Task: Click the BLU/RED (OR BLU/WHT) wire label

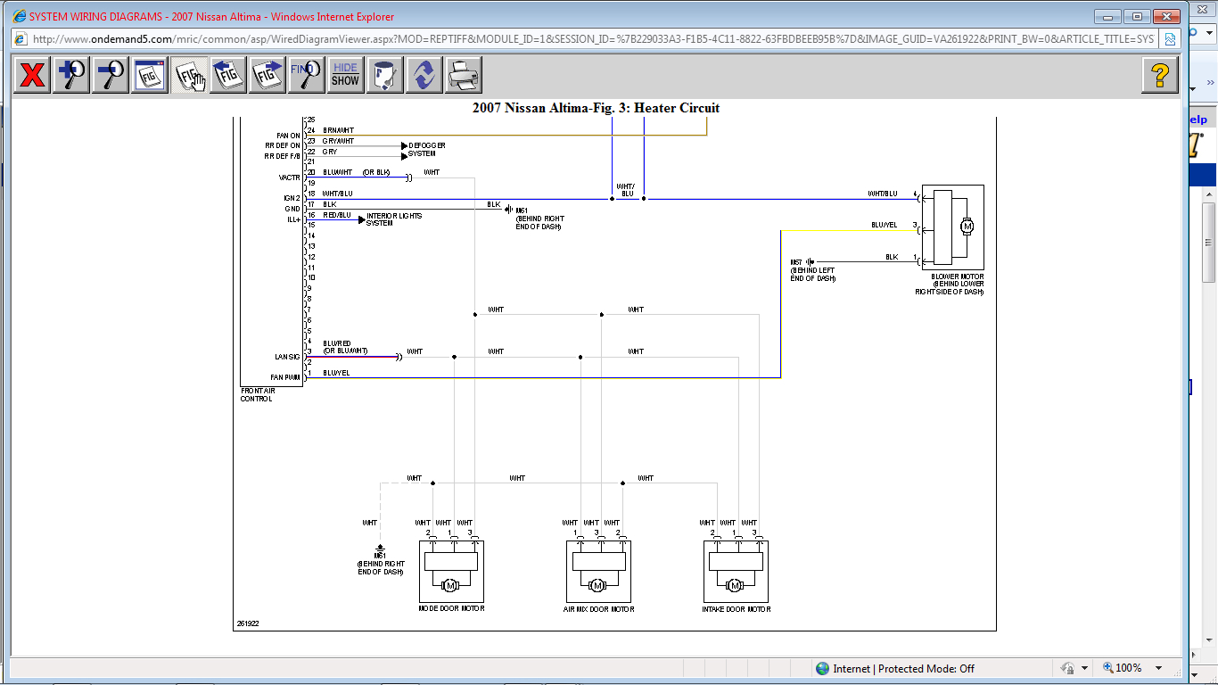Action: tap(345, 347)
